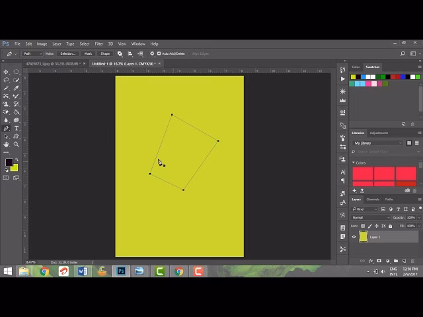The image size is (423, 317).
Task: Create a new group folder
Action: click(396, 261)
